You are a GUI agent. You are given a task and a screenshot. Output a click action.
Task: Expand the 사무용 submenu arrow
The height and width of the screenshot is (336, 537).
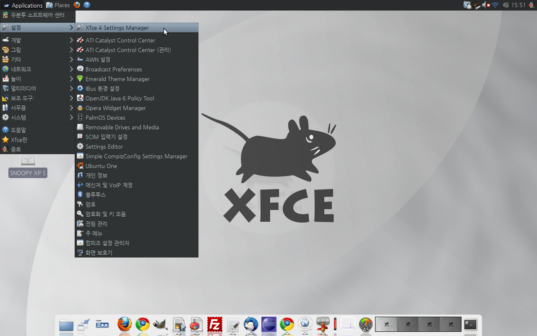pos(71,108)
